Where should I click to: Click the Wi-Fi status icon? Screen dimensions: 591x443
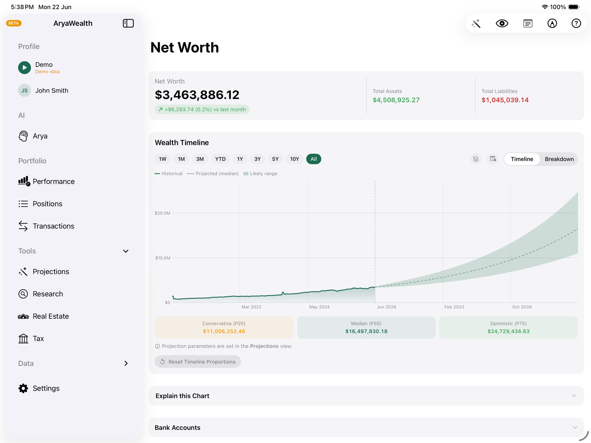(x=545, y=7)
